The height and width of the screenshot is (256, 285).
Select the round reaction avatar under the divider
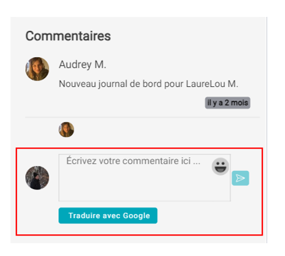66,129
